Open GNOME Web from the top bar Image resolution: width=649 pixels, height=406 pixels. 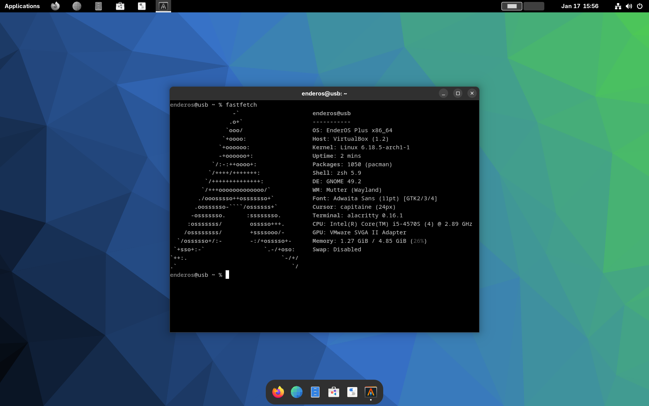(x=76, y=6)
